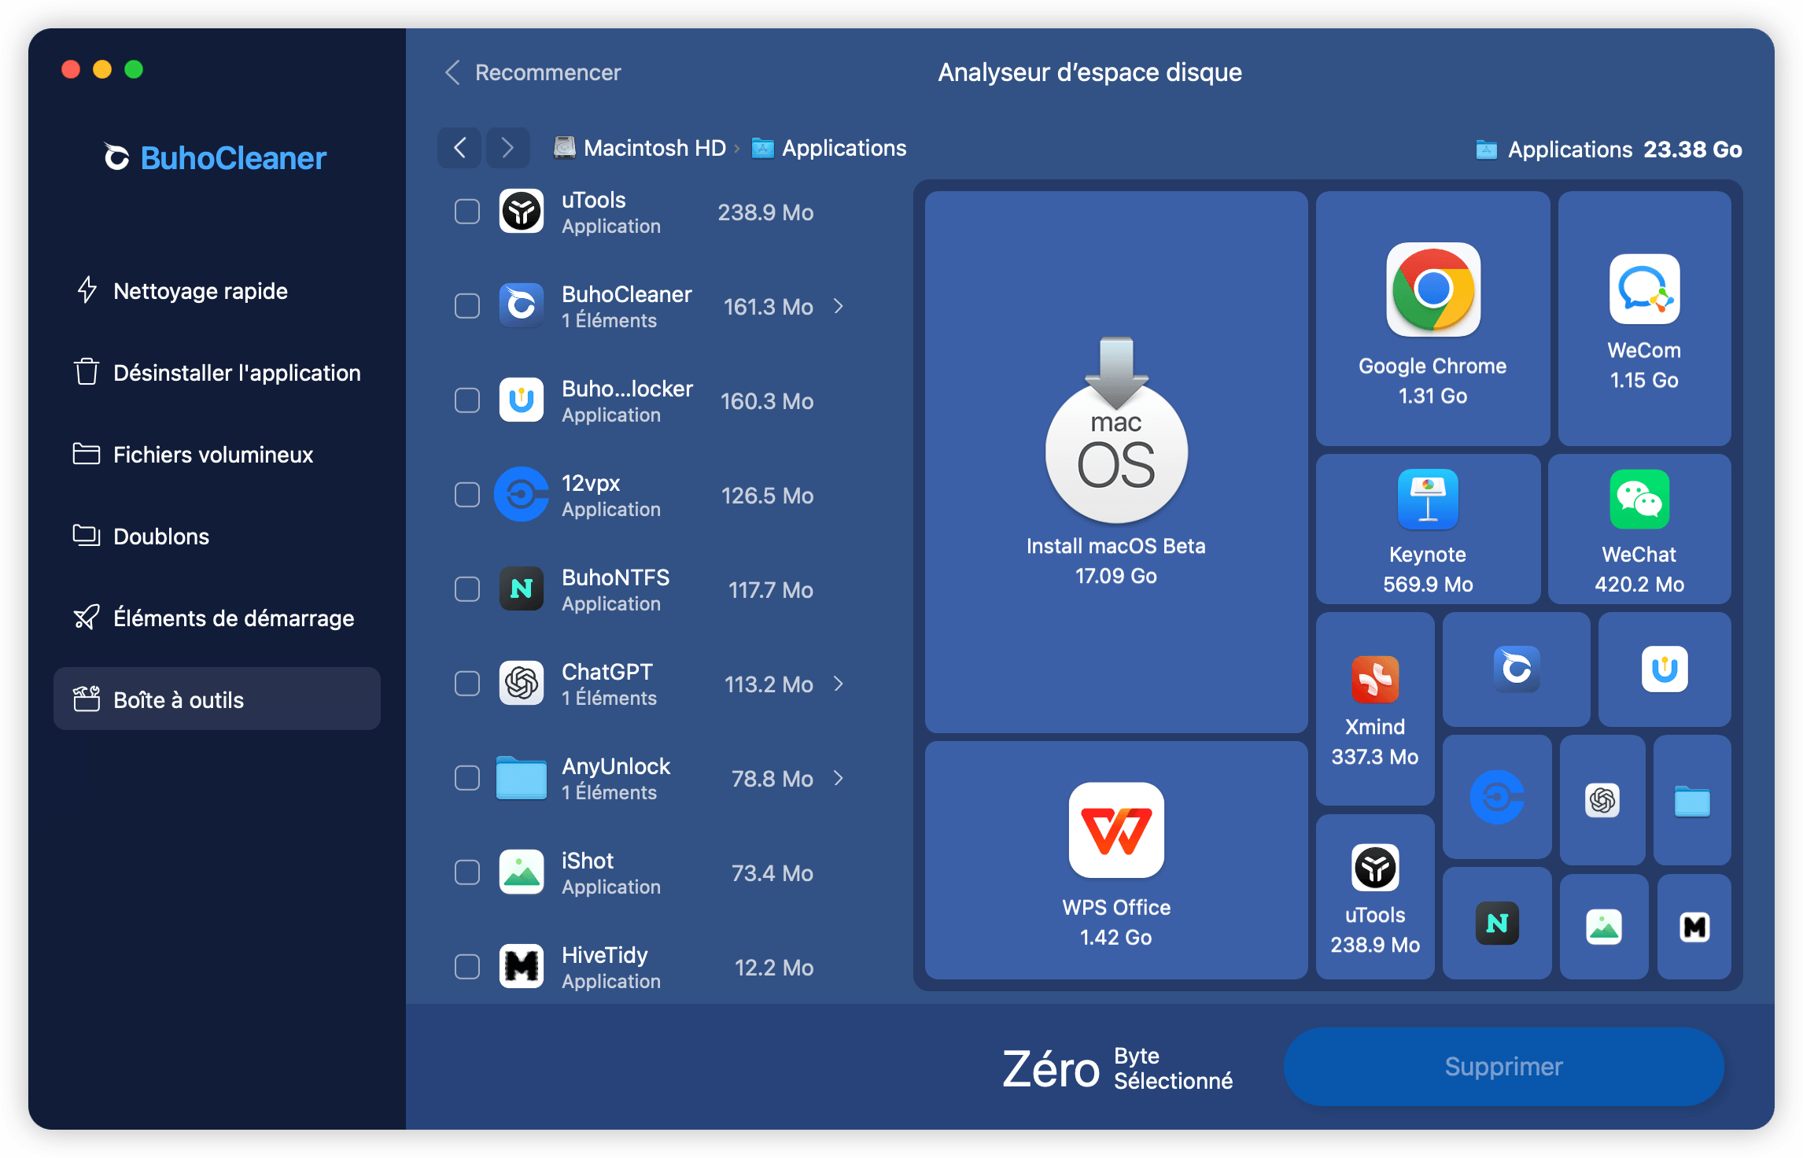Click the 12vpx app icon in the list
The image size is (1803, 1158).
point(521,495)
